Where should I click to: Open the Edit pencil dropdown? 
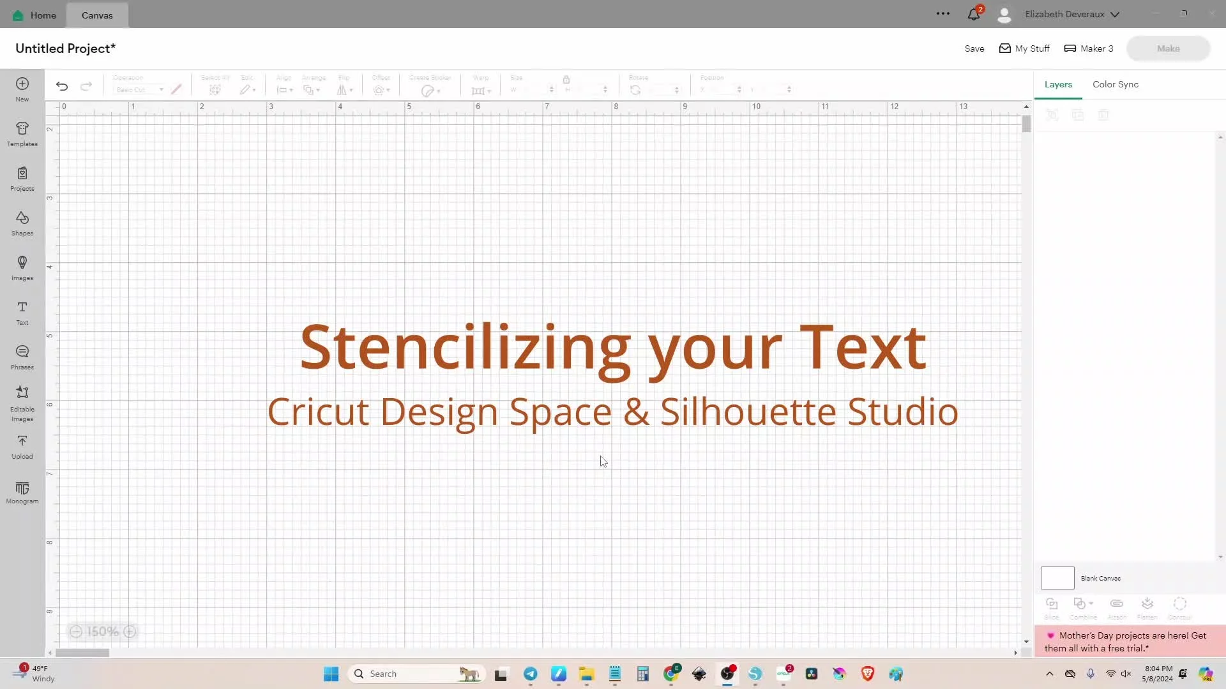(x=248, y=90)
